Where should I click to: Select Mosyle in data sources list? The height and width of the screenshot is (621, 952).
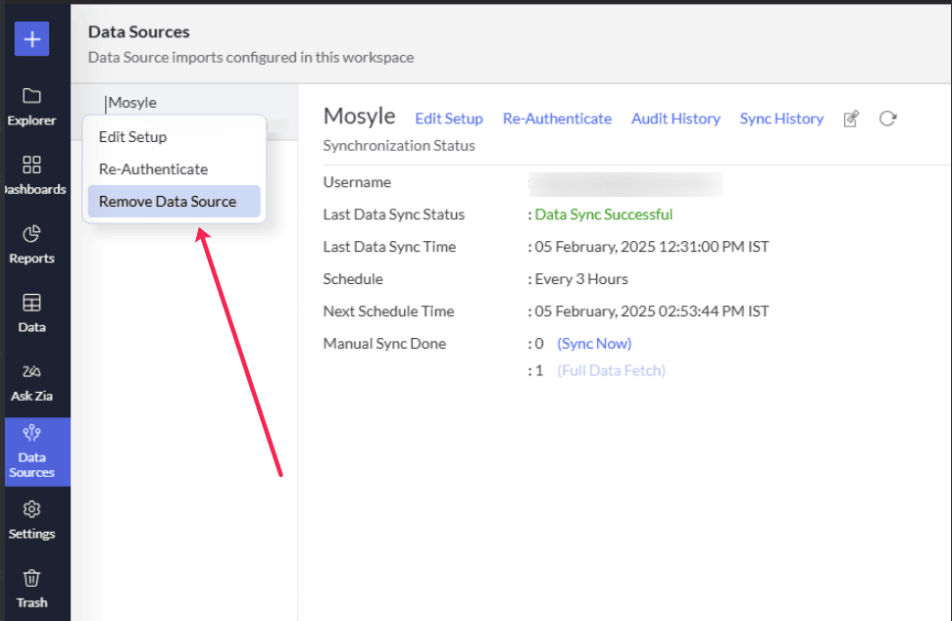click(x=132, y=103)
